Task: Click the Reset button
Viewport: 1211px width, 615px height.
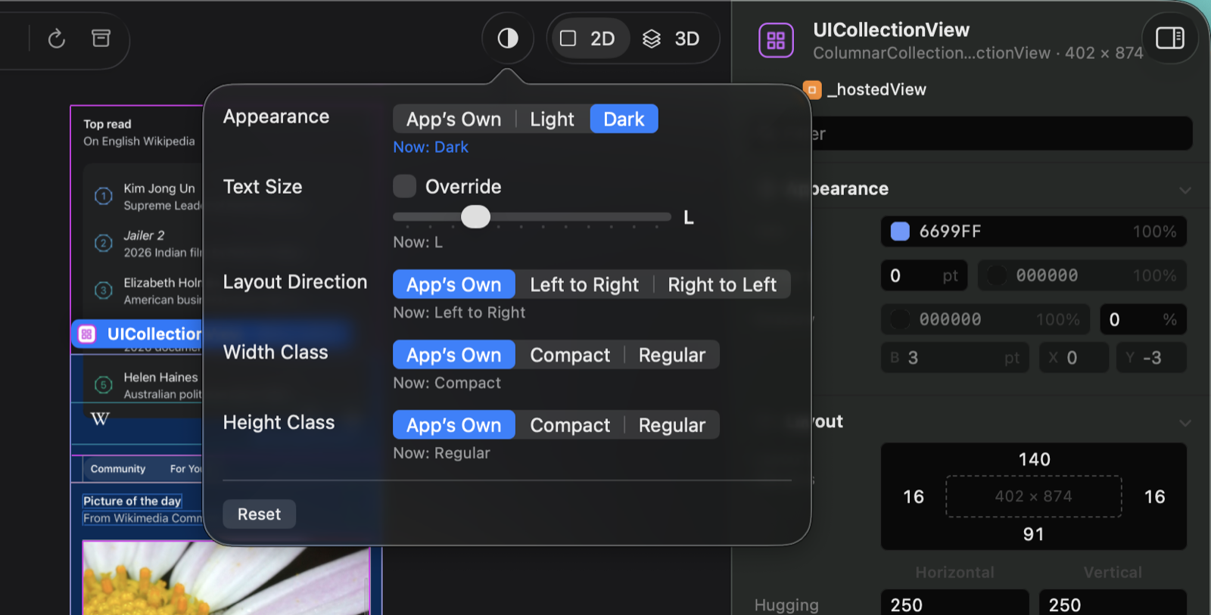Action: coord(259,514)
